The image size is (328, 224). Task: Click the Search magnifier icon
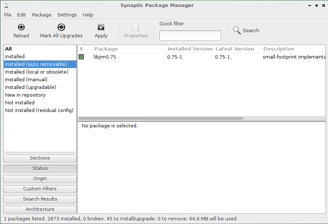237,30
